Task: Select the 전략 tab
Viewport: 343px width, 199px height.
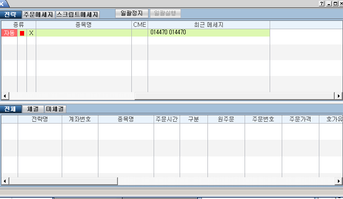Action: tap(11, 14)
